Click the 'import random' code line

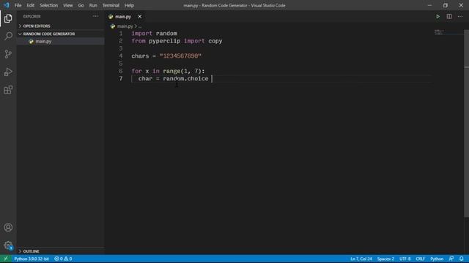click(154, 34)
